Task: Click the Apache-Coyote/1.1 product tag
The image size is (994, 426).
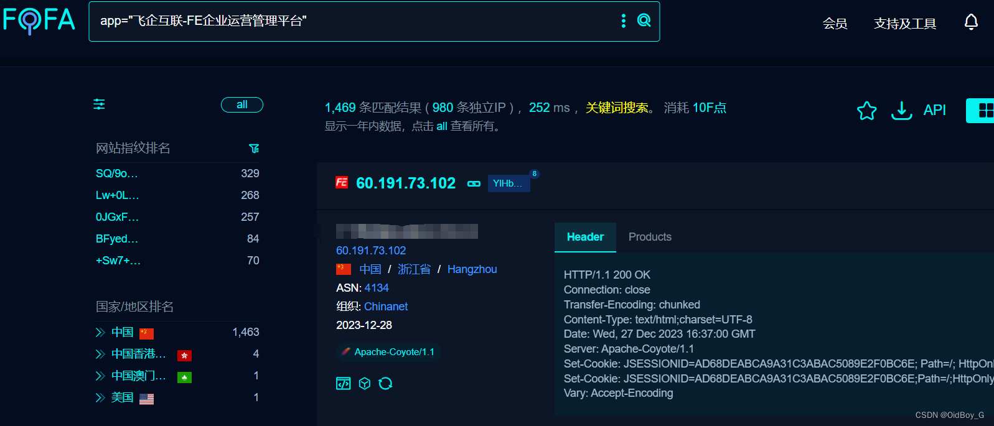Action: click(388, 352)
